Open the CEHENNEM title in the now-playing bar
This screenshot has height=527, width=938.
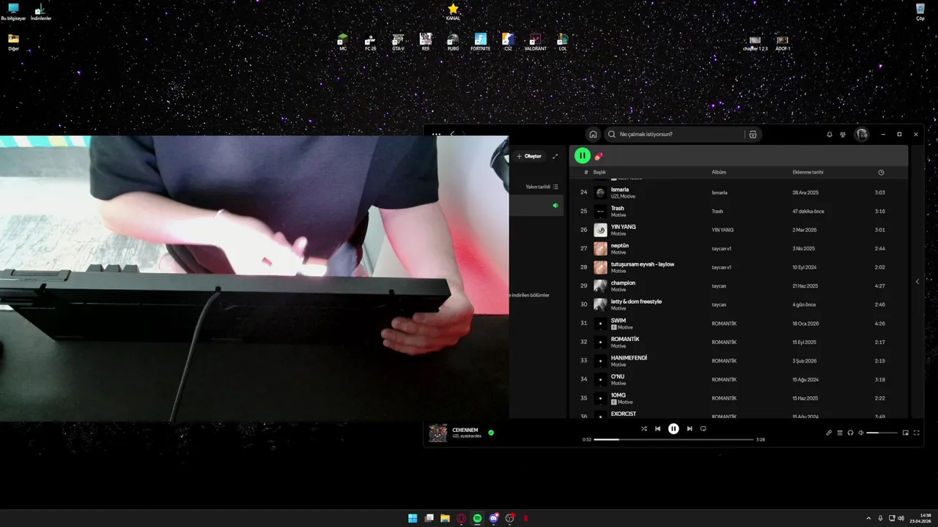[465, 430]
